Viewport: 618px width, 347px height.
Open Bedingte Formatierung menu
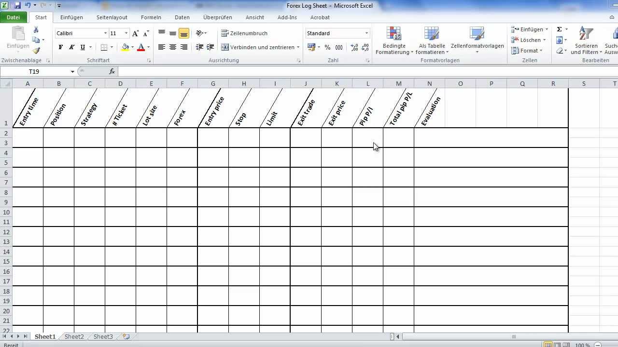point(394,40)
